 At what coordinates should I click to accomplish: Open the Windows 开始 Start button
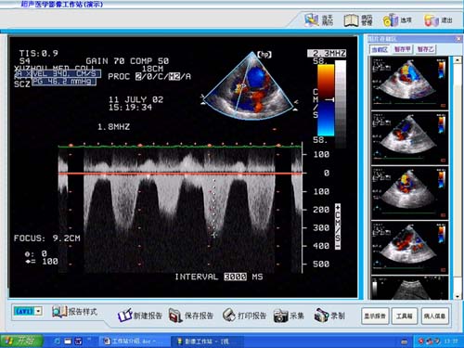[21, 341]
